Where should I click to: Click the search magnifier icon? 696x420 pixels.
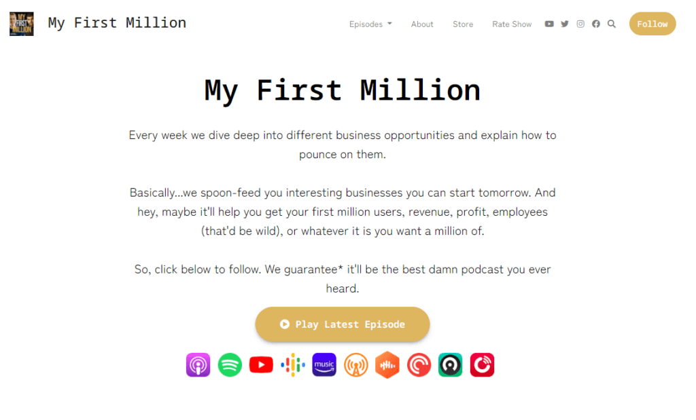pyautogui.click(x=612, y=24)
